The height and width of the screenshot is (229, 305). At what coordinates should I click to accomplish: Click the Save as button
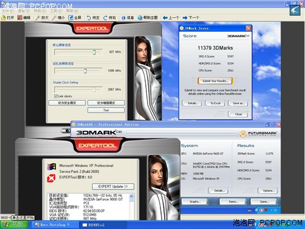[238, 103]
